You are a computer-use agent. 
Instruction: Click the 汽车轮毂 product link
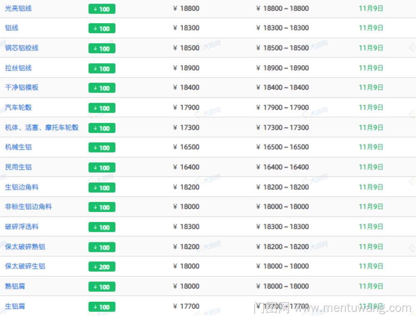(18, 107)
